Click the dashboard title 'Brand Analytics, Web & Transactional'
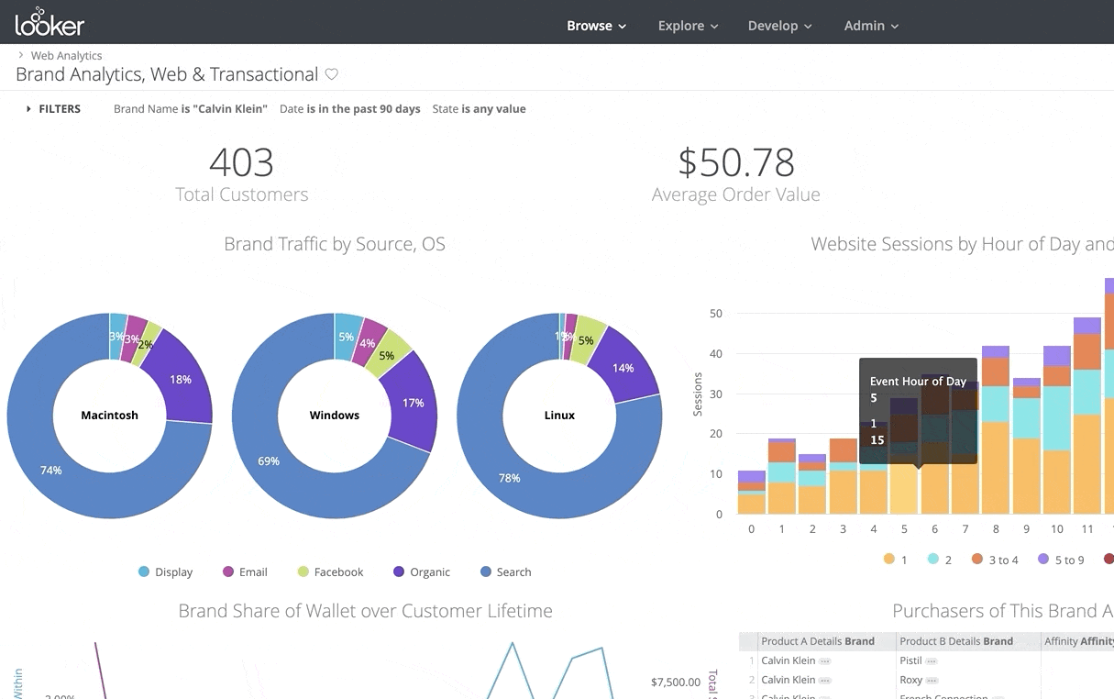This screenshot has height=699, width=1114. coord(167,74)
